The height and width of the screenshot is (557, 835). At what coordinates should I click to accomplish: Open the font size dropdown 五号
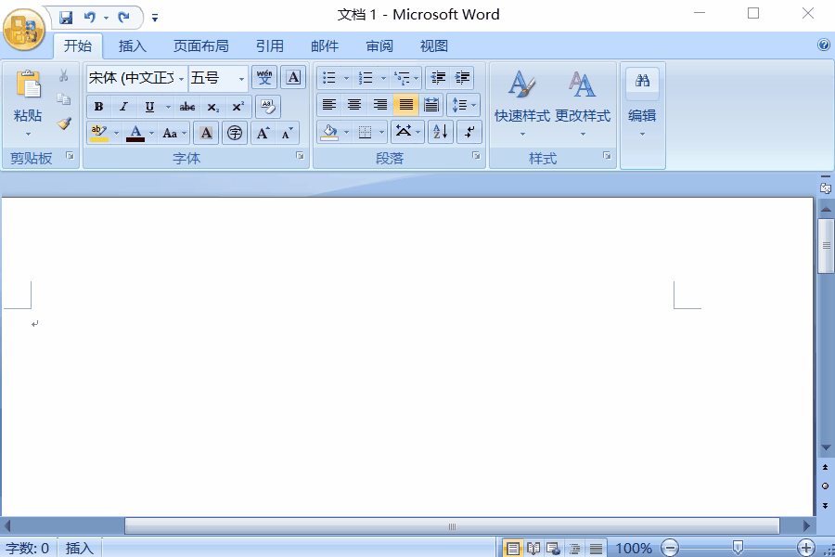pos(242,78)
